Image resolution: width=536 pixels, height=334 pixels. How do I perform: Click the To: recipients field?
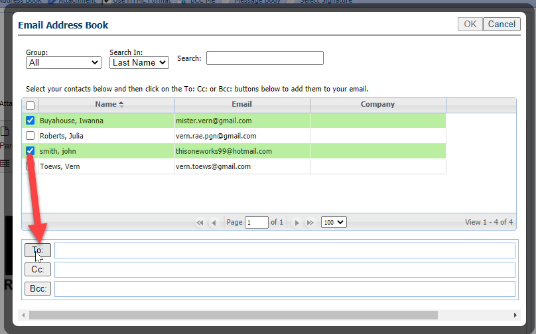pos(285,250)
